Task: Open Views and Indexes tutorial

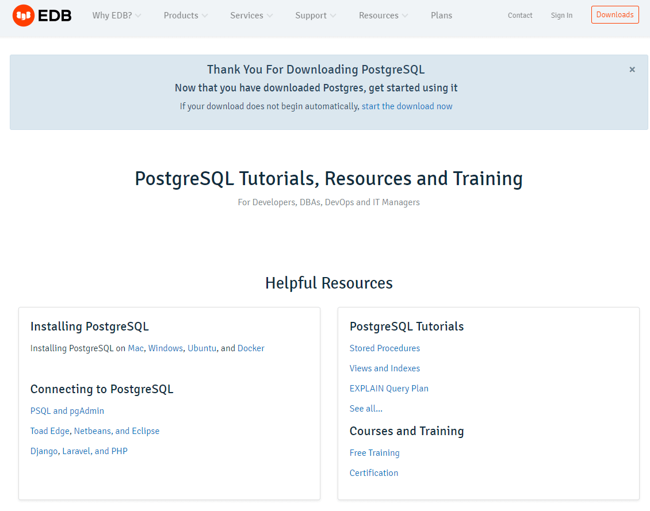Action: pyautogui.click(x=385, y=368)
